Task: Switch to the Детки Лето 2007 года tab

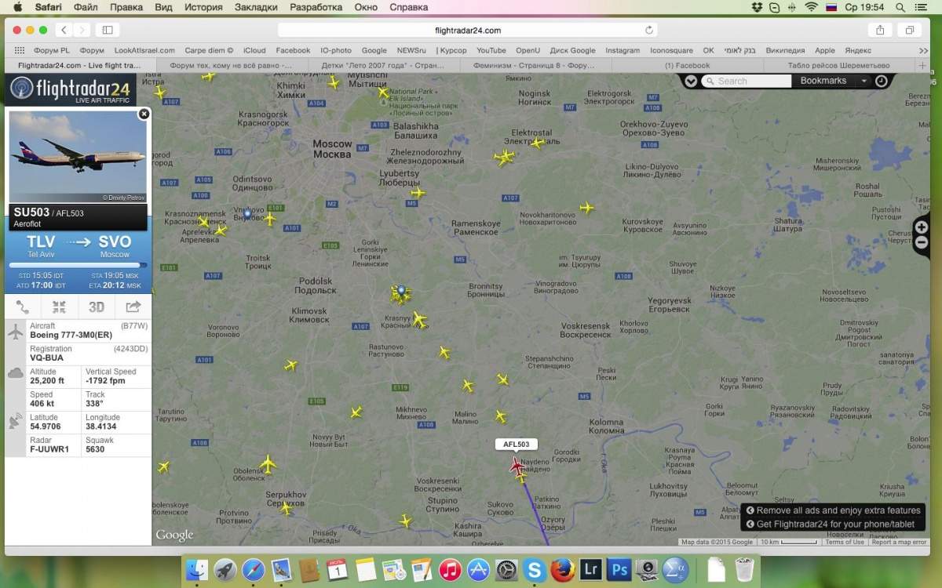Action: coord(382,66)
